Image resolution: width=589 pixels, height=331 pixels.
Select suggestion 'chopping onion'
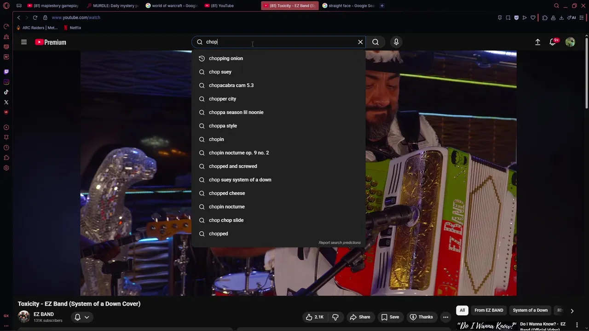click(x=278, y=58)
